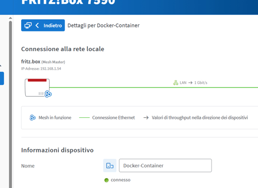Click the 'IP-Adresse: 192.168.1.54' text
Viewport: 258px width, 188px height.
point(41,69)
